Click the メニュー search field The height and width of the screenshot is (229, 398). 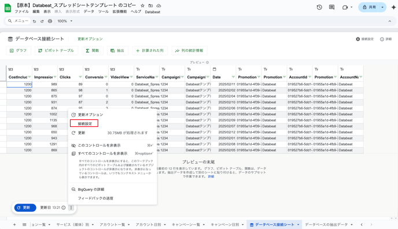pos(19,21)
